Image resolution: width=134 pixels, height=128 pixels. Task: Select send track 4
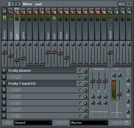pyautogui.click(x=129, y=24)
